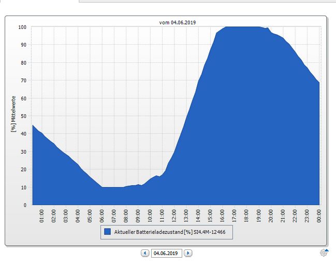Click the 10 value on y-axis
The width and height of the screenshot is (336, 268).
[x=24, y=187]
